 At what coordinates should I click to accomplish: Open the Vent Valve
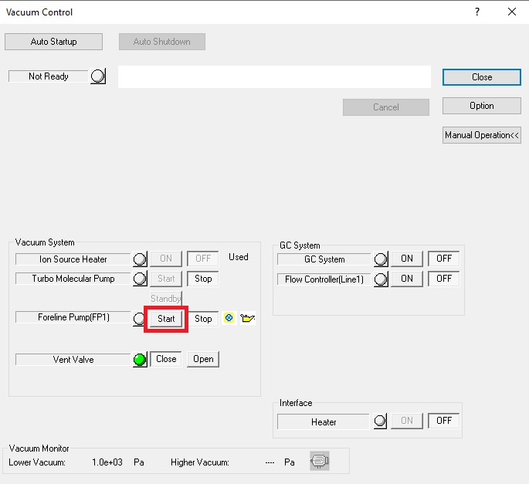(x=203, y=359)
